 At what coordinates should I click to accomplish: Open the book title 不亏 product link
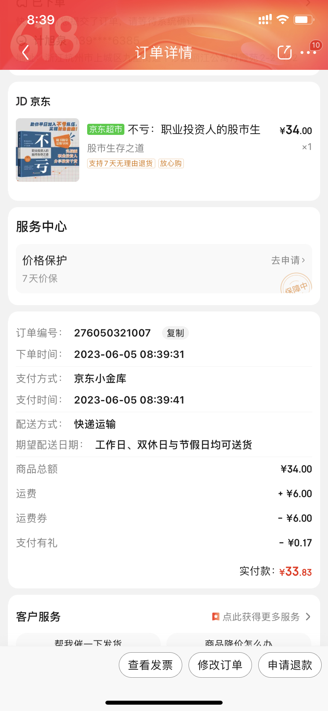[x=194, y=130]
